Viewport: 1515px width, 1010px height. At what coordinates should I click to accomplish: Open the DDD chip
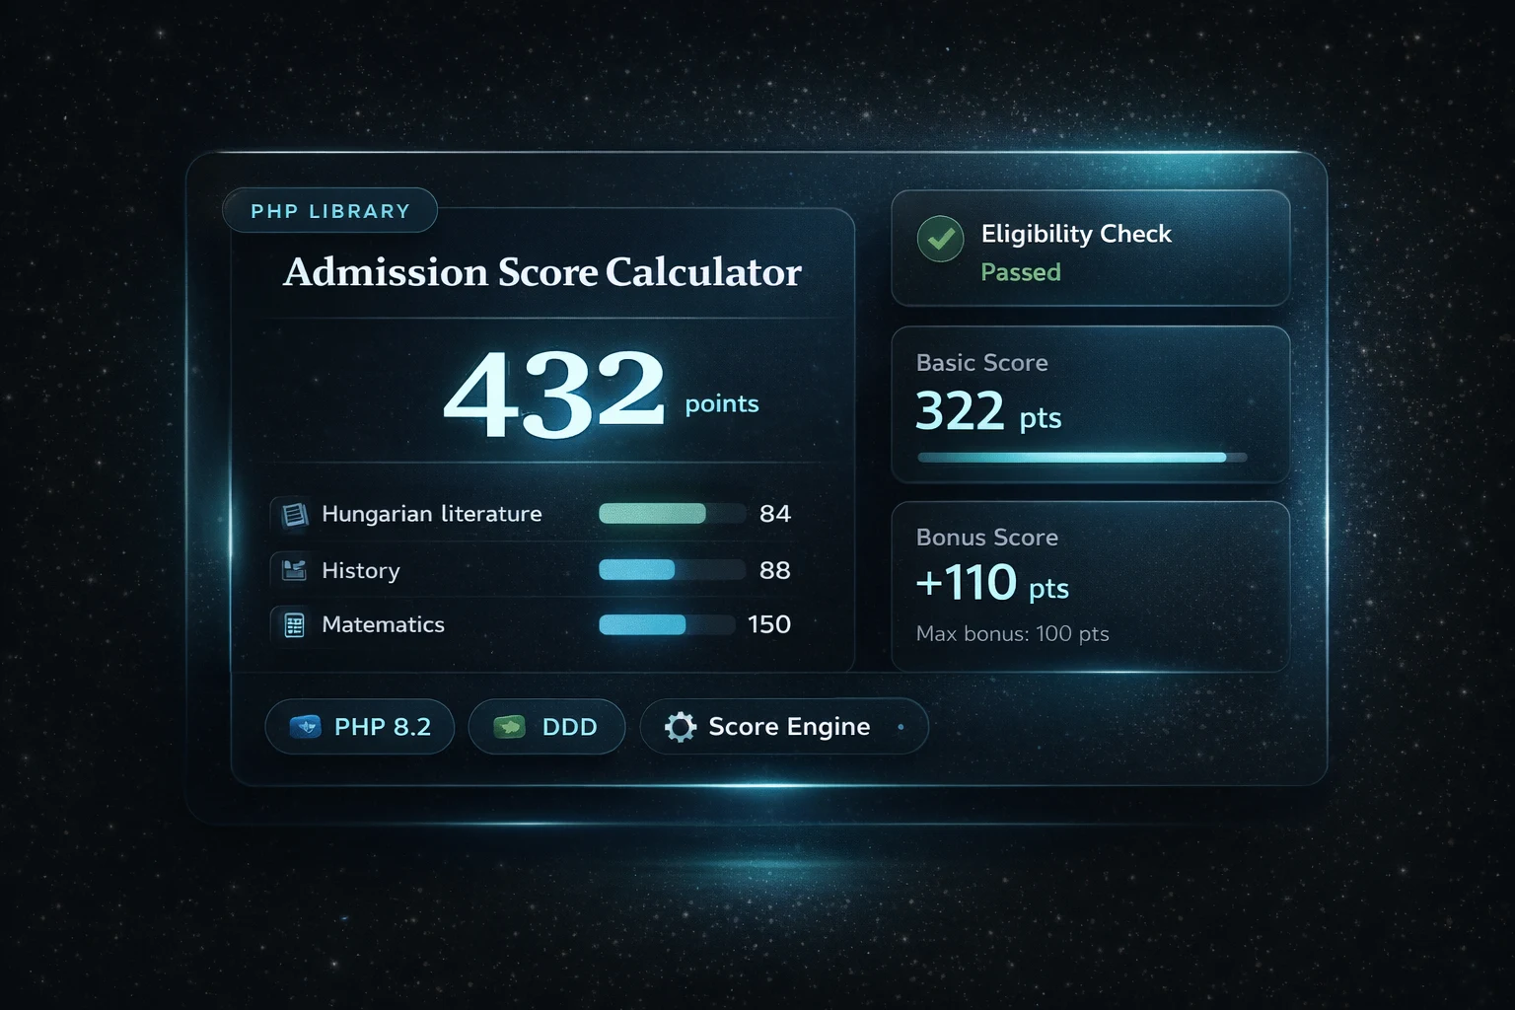coord(546,727)
